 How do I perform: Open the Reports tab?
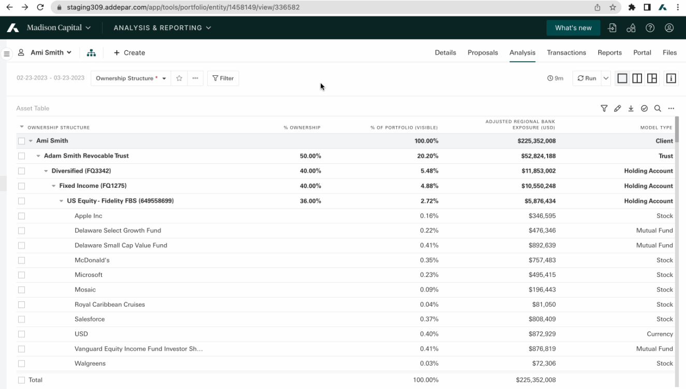click(x=609, y=52)
